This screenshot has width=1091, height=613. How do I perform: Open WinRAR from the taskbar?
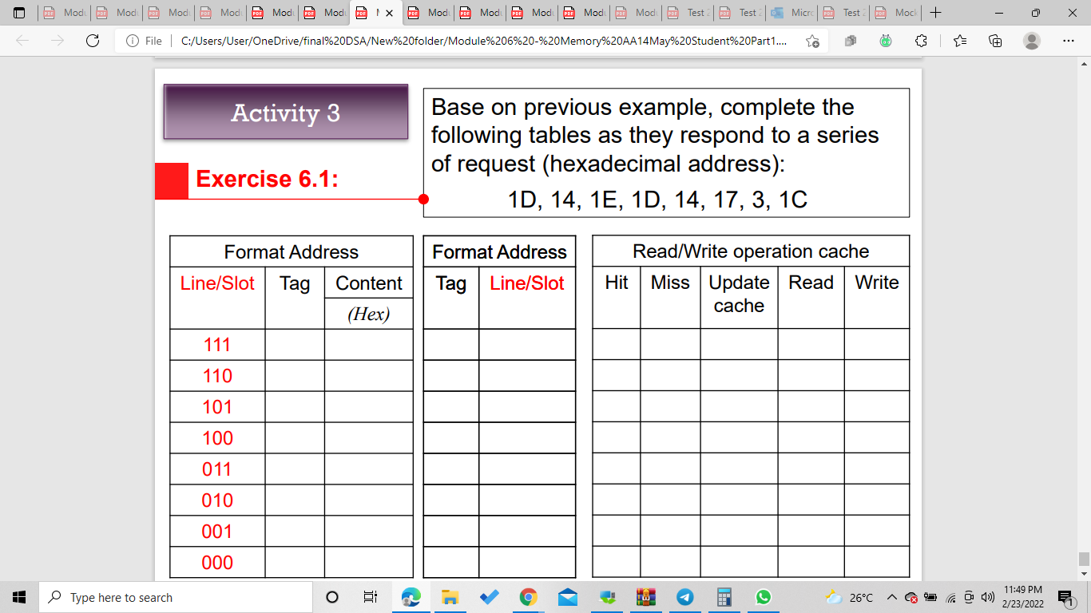tap(646, 597)
